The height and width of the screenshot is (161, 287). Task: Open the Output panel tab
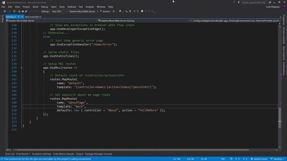coord(79,154)
